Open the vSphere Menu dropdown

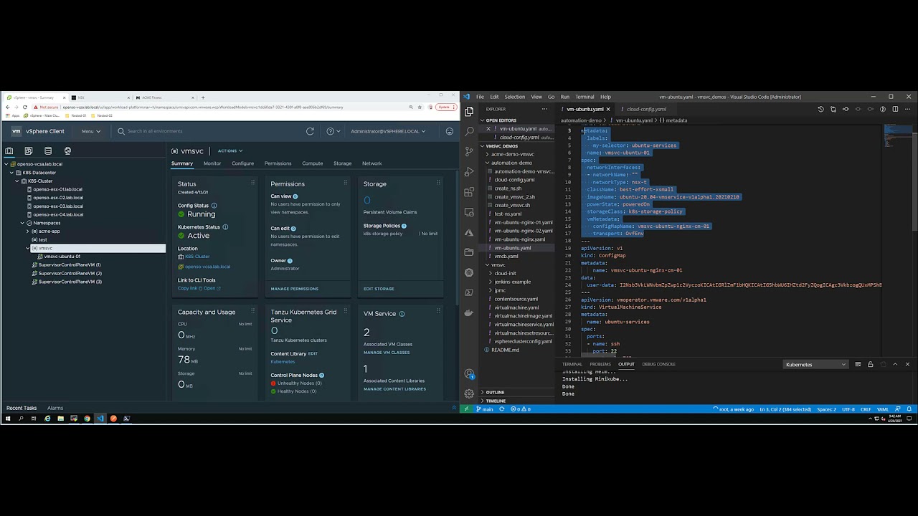click(x=91, y=131)
